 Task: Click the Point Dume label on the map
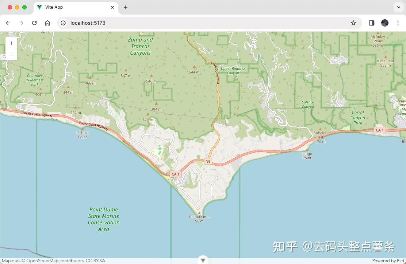(x=199, y=216)
